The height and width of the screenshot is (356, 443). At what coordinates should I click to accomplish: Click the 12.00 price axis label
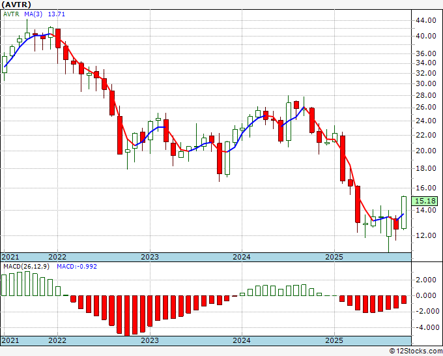(x=426, y=235)
